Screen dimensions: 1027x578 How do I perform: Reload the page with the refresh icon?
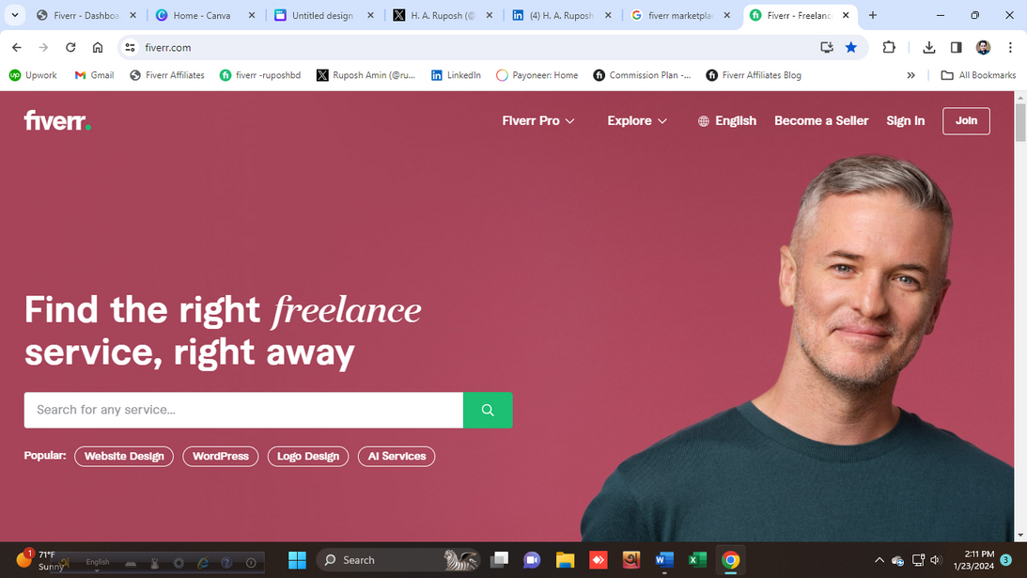(x=70, y=47)
